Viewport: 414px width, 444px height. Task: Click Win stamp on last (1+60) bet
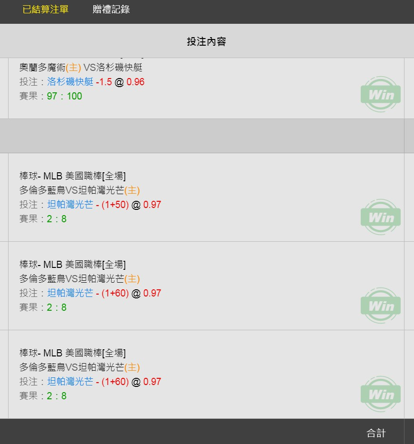(381, 394)
